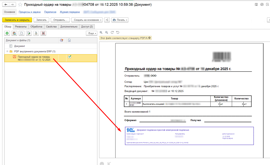Dismiss the PDF/A standard notification
The width and height of the screenshot is (270, 165).
click(149, 38)
